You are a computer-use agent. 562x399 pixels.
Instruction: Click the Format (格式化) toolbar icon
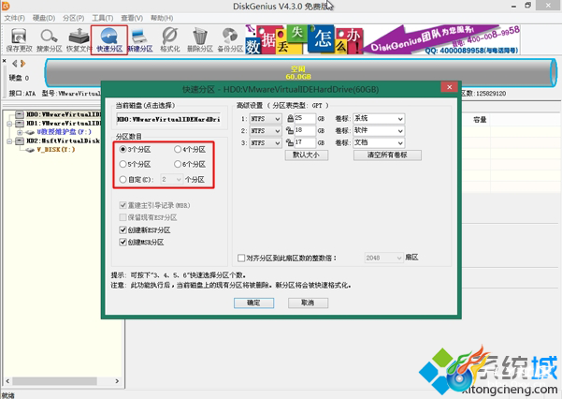170,40
